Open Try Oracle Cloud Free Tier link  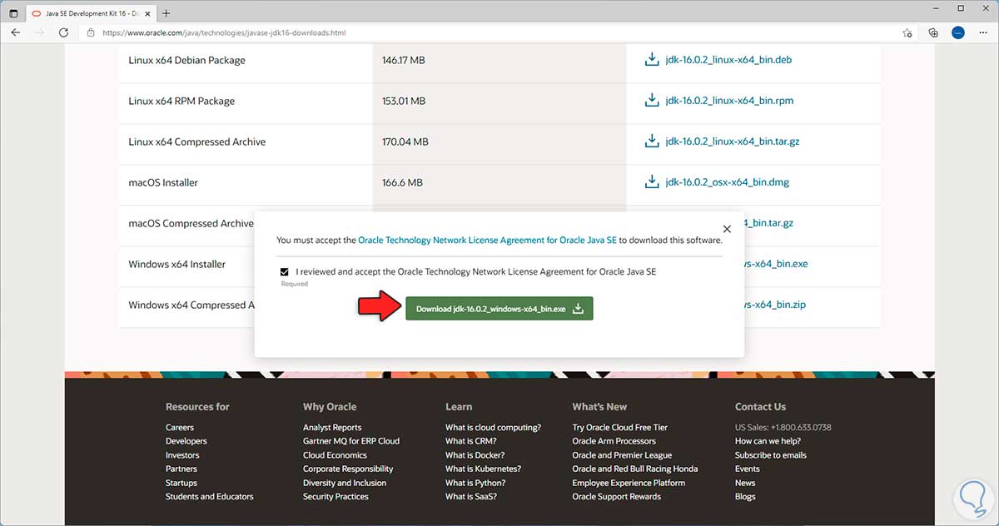pyautogui.click(x=620, y=428)
